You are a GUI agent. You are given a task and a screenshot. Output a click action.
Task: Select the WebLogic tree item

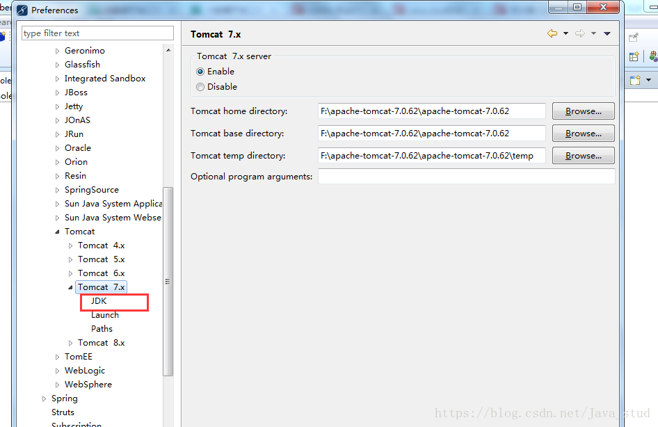85,371
